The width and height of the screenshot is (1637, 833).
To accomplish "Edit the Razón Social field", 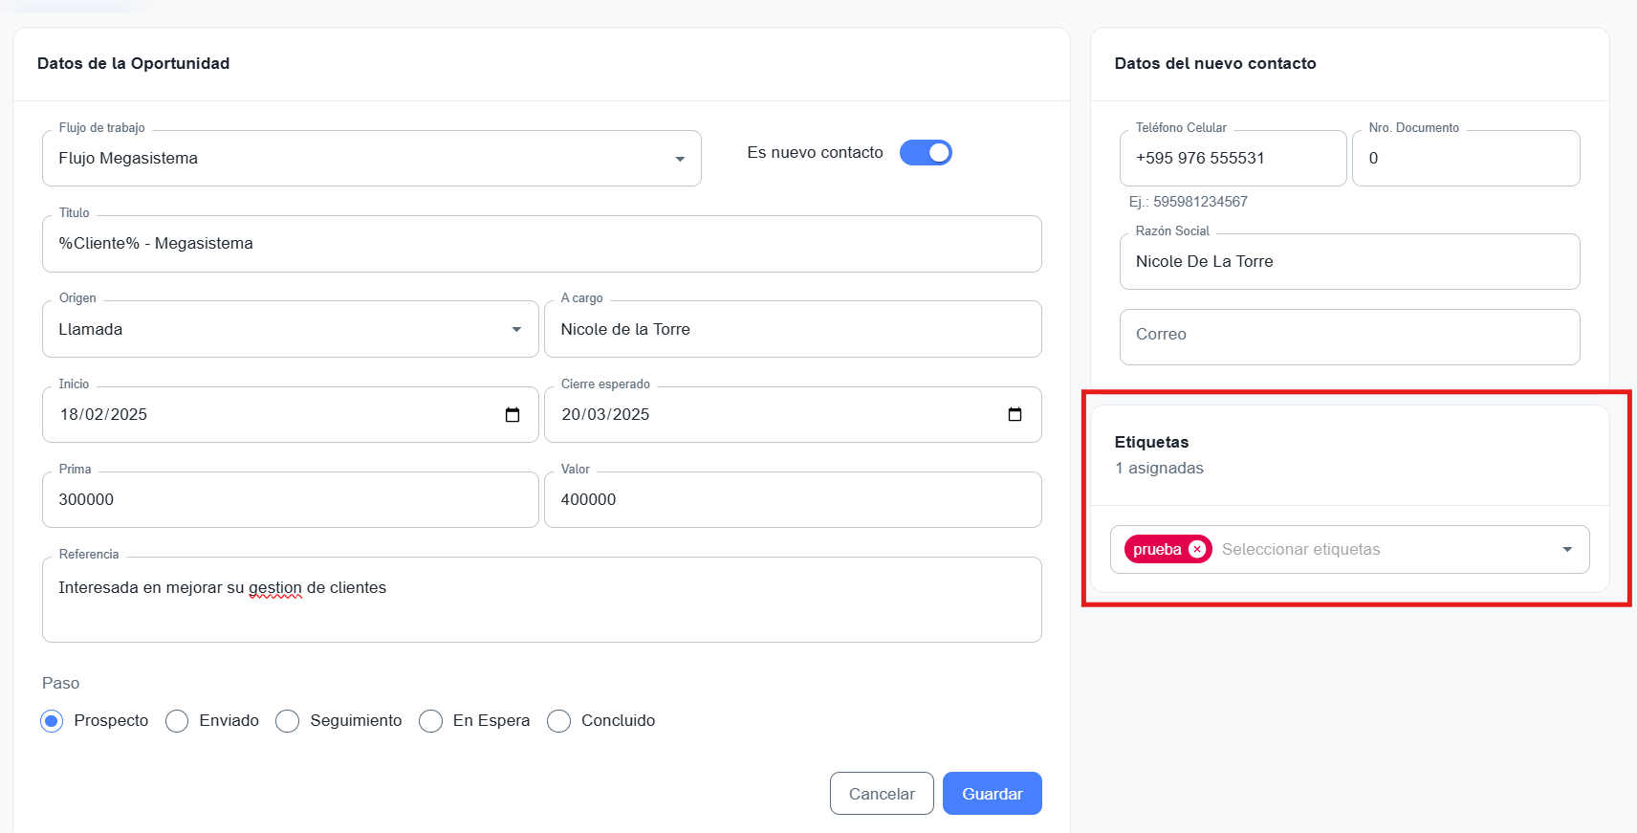I will pos(1349,262).
